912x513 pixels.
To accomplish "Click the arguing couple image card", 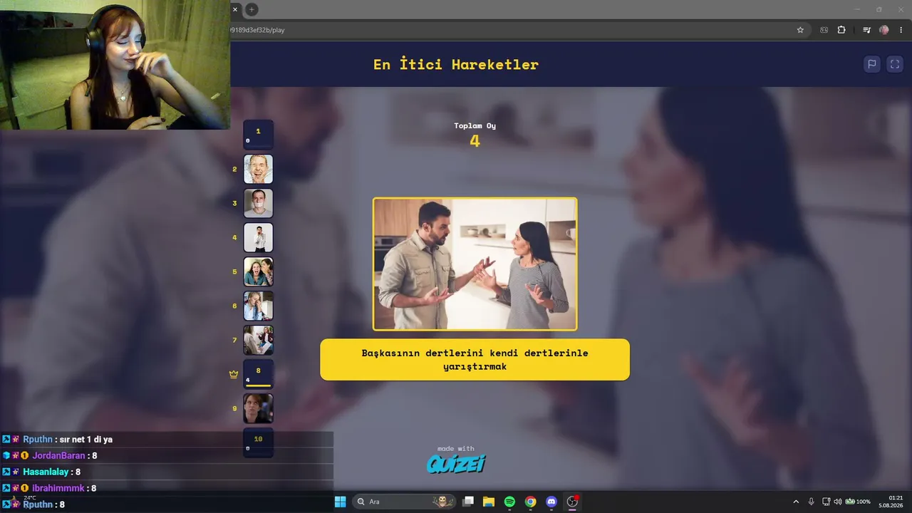I will (x=475, y=264).
